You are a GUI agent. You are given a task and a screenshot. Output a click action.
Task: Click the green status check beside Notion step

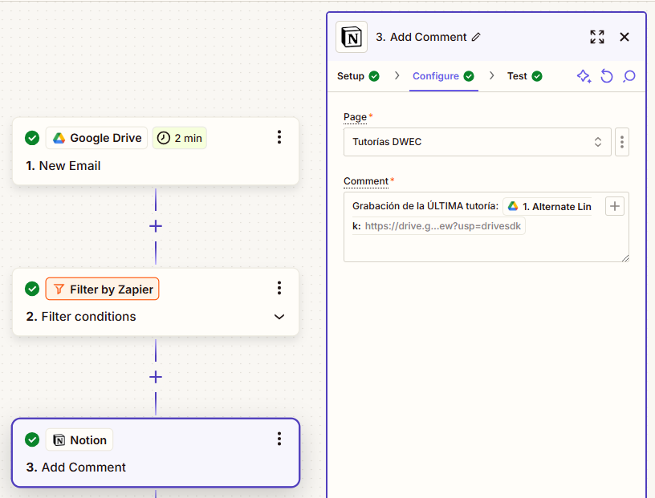31,439
